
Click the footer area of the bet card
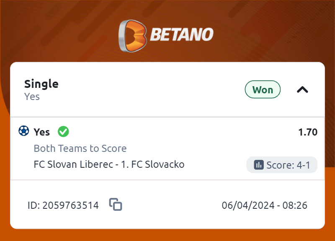coord(167,205)
